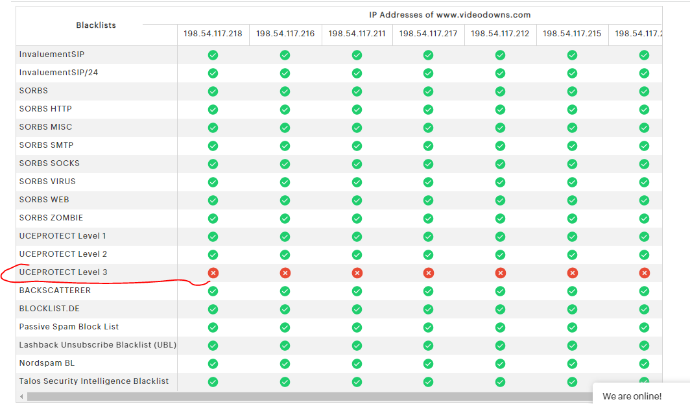Image resolution: width=690 pixels, height=404 pixels.
Task: Click green check for SORBS WEB under 198.54.117.216
Action: [x=285, y=200]
